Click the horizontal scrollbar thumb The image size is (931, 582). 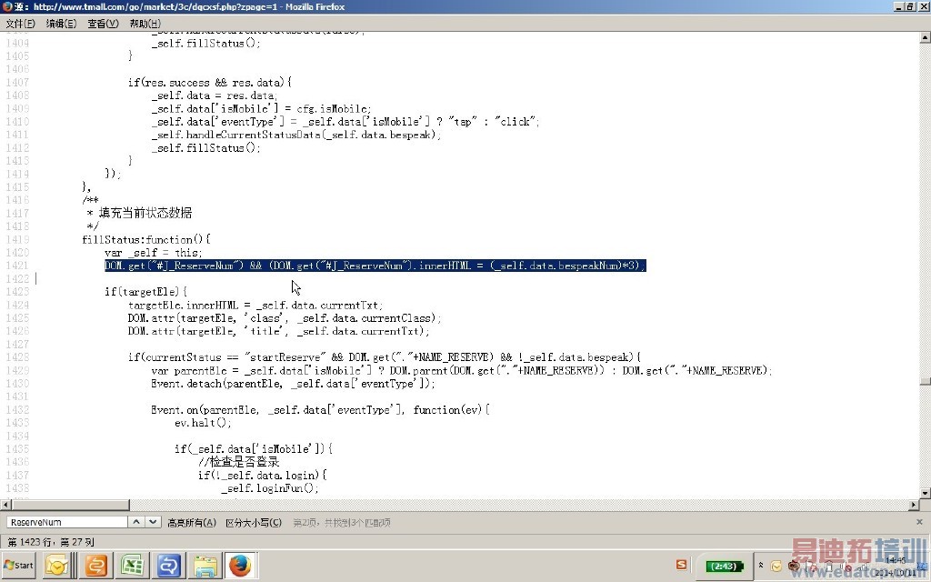70,505
